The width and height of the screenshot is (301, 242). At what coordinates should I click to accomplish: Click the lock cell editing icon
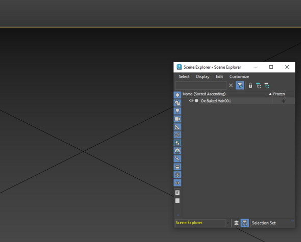250,85
